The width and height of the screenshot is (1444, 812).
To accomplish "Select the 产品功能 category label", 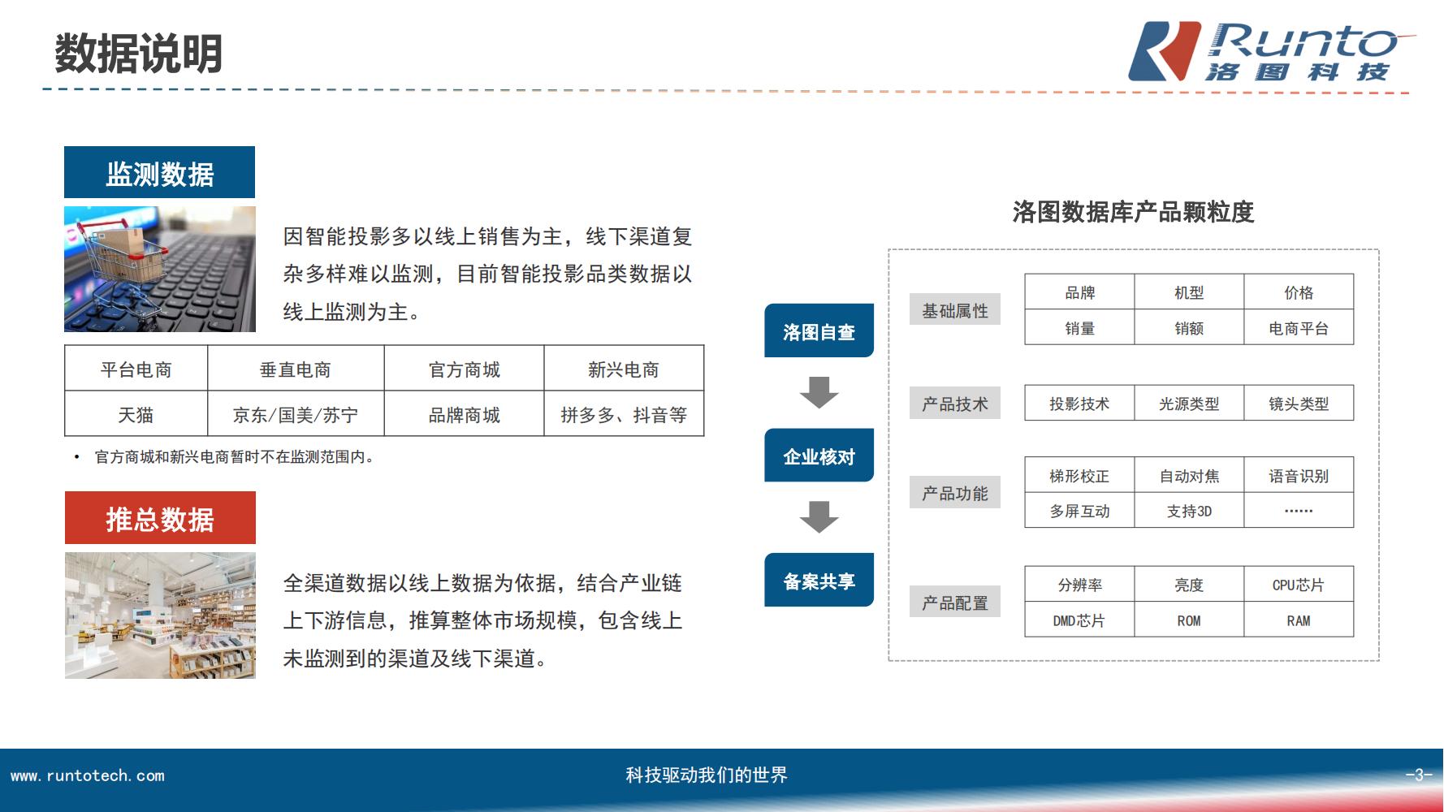I will point(955,492).
